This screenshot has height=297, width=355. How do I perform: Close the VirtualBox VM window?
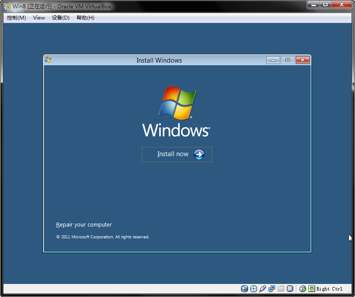point(342,4)
